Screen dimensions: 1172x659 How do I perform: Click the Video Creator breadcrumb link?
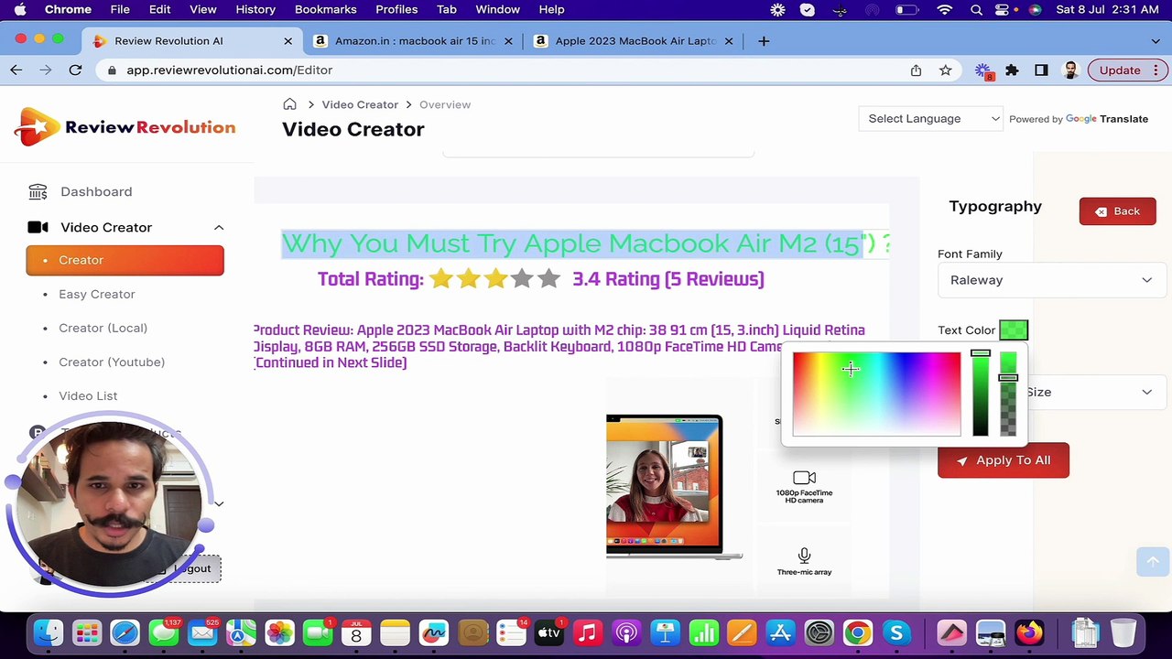point(360,104)
